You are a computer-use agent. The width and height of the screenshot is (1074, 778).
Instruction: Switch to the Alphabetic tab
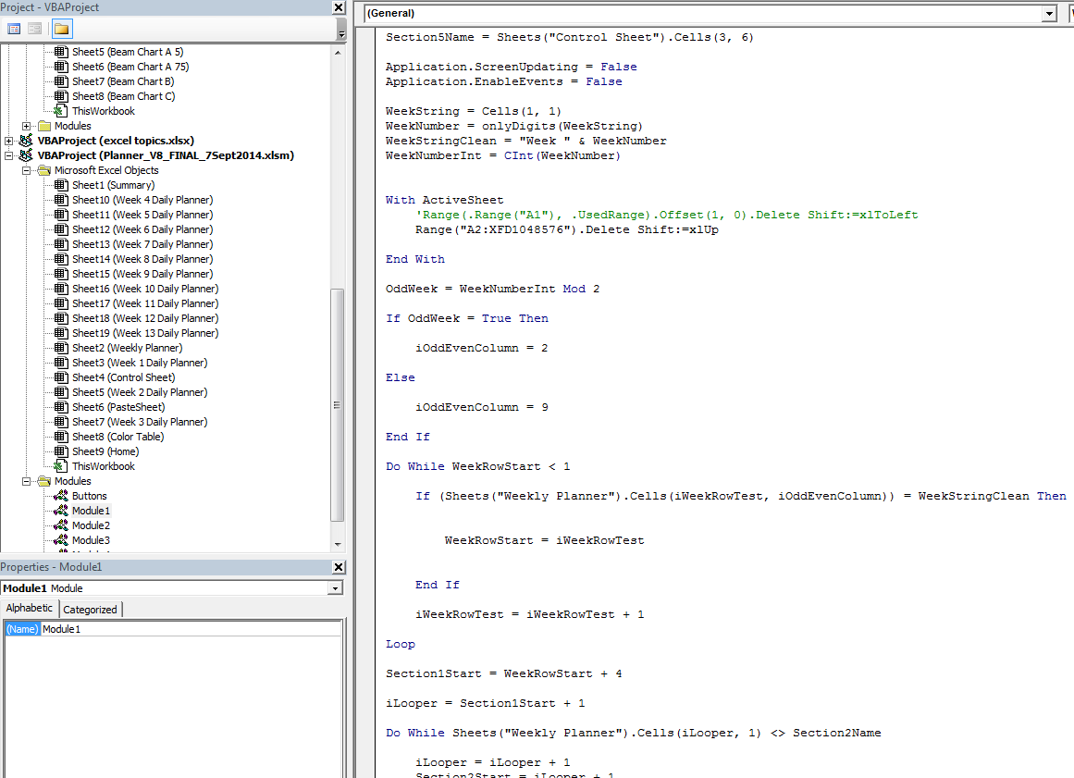click(30, 609)
